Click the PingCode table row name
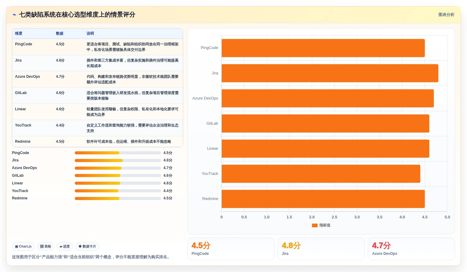Viewport: 467px width, 272px height. pos(24,44)
